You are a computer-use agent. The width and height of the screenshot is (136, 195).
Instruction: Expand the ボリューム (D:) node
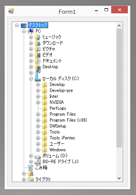tap(31, 156)
